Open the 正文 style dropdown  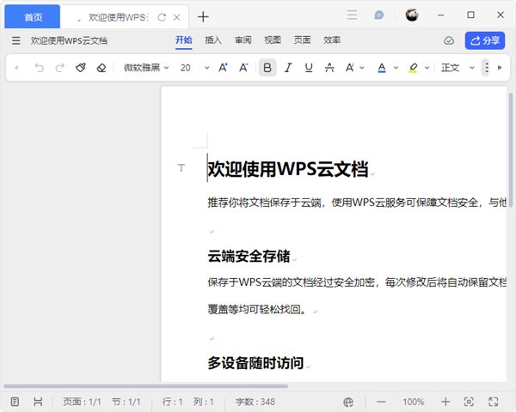coord(458,68)
